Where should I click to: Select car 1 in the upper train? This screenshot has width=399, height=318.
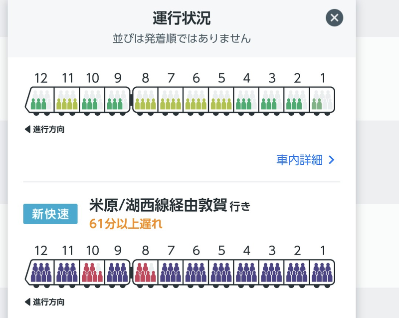(322, 99)
